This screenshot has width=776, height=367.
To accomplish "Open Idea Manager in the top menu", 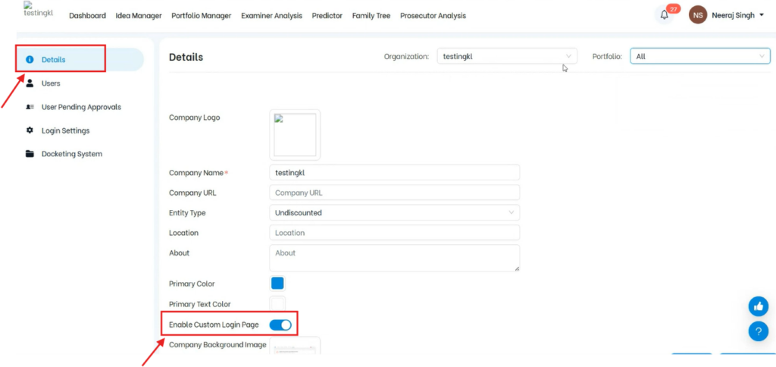I will (x=139, y=15).
